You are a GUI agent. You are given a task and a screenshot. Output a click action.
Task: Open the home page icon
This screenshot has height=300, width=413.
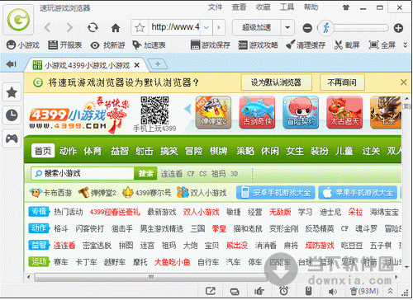pyautogui.click(x=116, y=28)
